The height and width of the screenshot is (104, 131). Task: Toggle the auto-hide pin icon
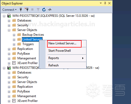[105, 3]
